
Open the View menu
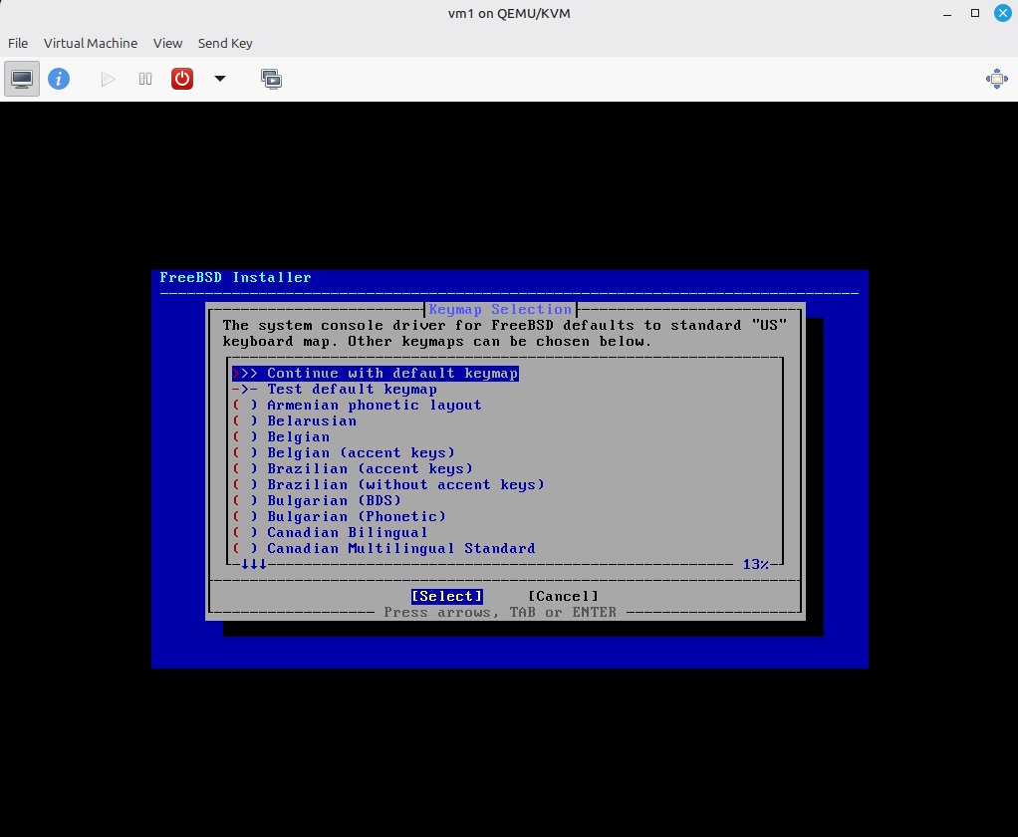[x=167, y=43]
